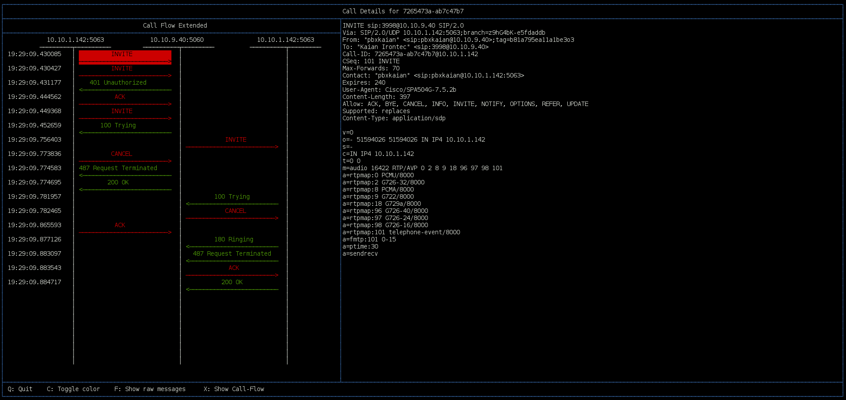Screen dimensions: 846x400
Task: Click the timestamp 19:29:09.865593
Action: [34, 225]
